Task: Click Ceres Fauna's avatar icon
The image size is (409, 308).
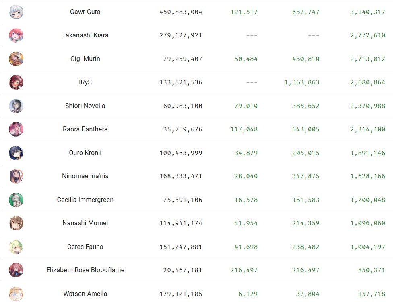Action: click(16, 247)
